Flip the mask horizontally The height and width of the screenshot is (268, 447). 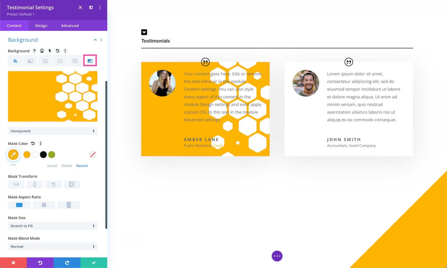point(16,184)
